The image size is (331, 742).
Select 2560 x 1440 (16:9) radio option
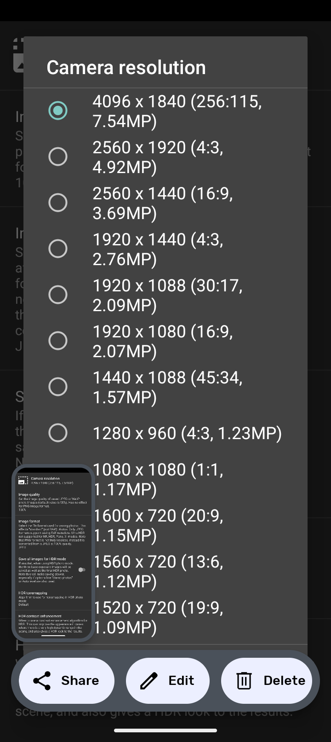click(58, 203)
